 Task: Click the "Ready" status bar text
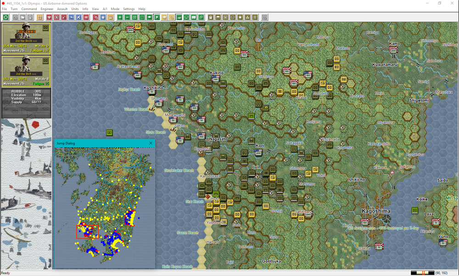coord(6,273)
